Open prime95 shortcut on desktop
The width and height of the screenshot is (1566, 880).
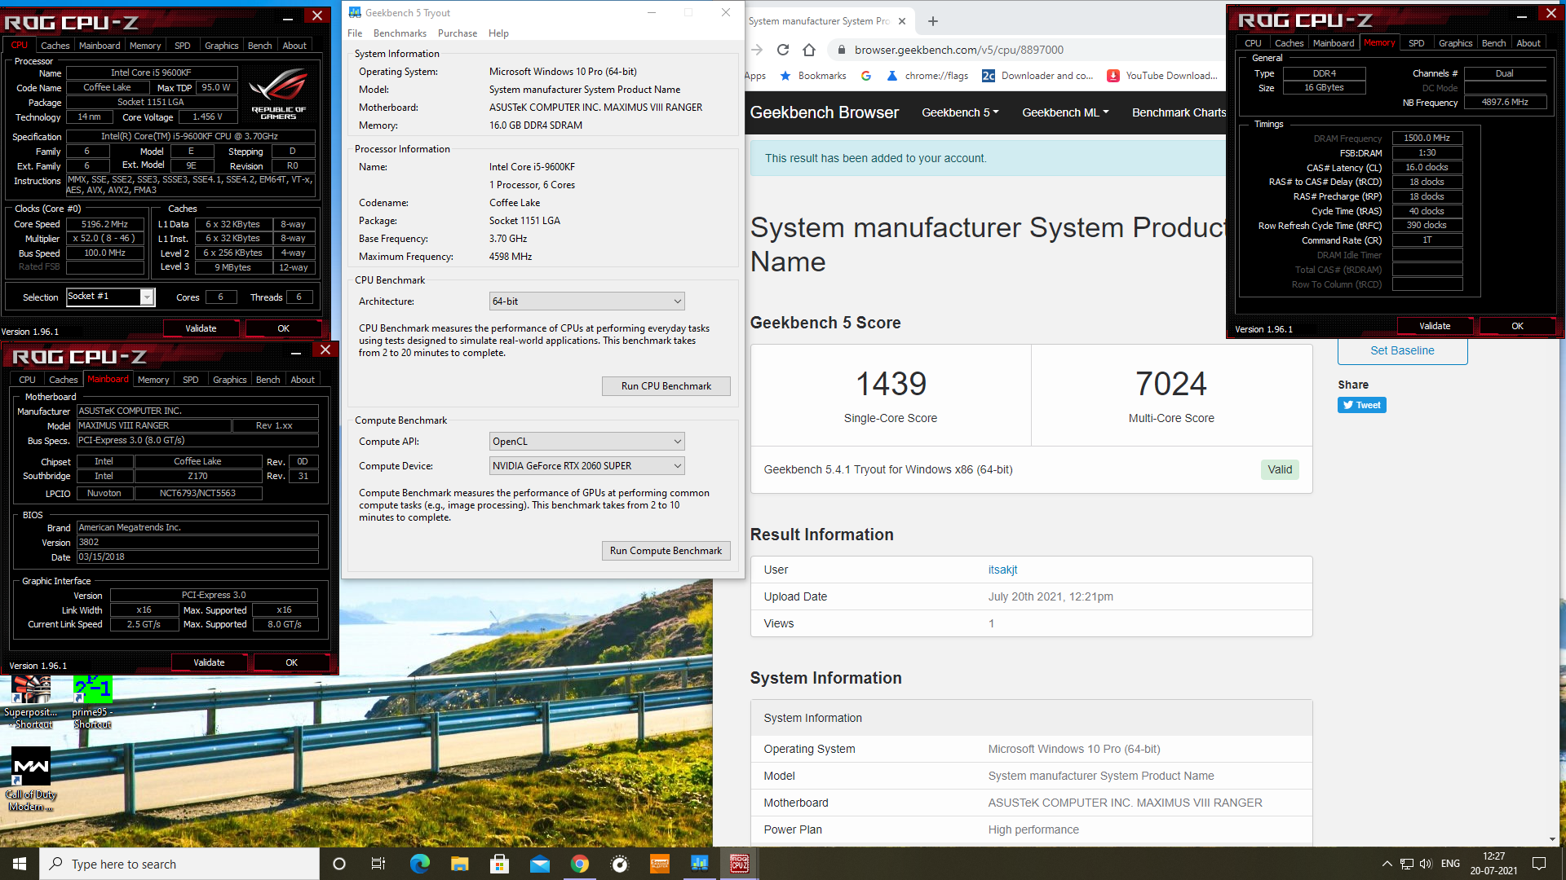pos(92,702)
